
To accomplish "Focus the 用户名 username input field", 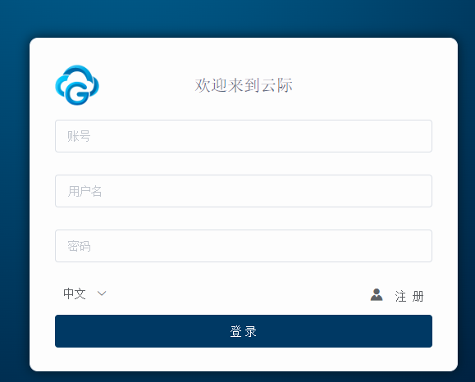I will coord(244,191).
